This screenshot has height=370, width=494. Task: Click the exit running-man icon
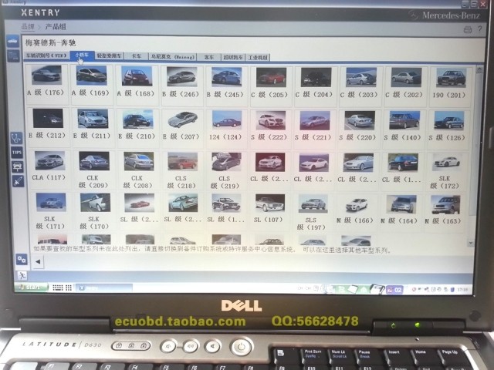22,274
